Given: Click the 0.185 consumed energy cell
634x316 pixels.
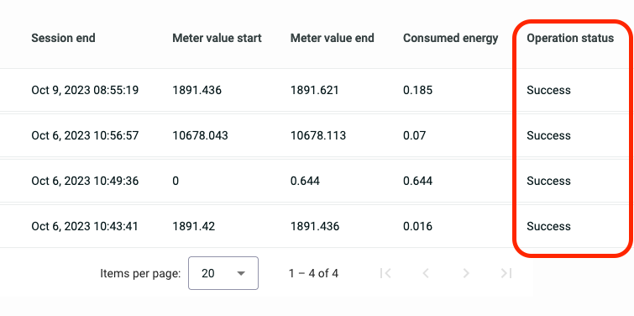Looking at the screenshot, I should [417, 90].
